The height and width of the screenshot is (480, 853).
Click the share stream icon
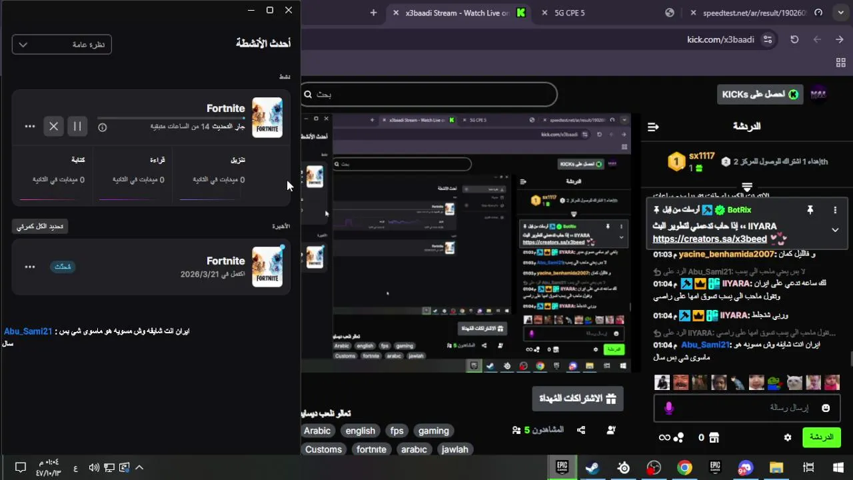pos(581,430)
